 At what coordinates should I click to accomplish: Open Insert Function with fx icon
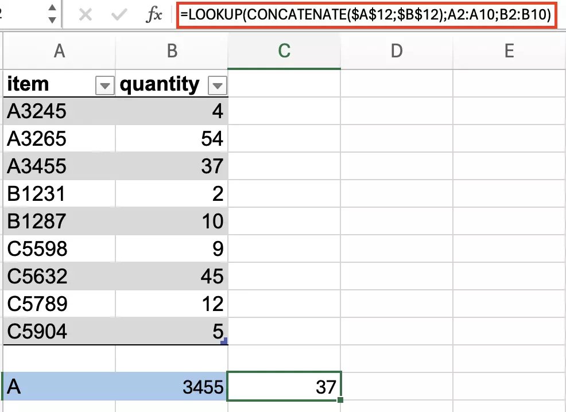pyautogui.click(x=153, y=15)
